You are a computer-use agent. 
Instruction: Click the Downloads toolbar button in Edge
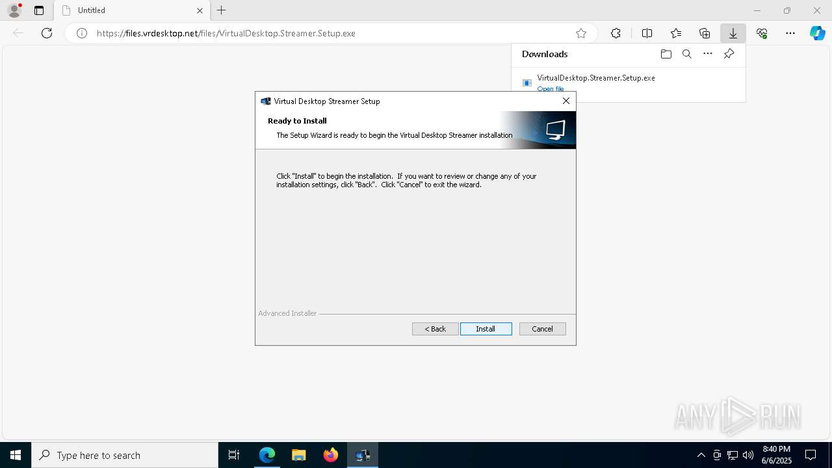(x=733, y=33)
